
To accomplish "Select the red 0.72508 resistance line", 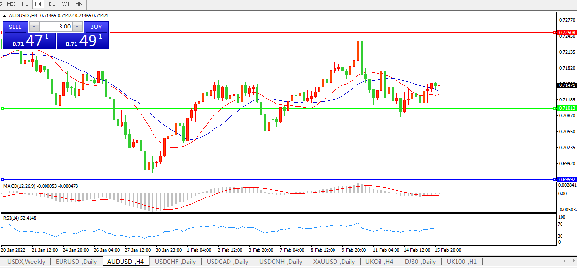I will point(290,33).
